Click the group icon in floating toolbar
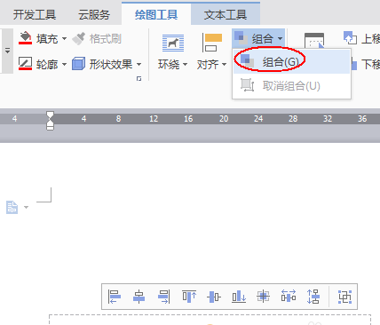The width and height of the screenshot is (380, 325). coord(344,297)
